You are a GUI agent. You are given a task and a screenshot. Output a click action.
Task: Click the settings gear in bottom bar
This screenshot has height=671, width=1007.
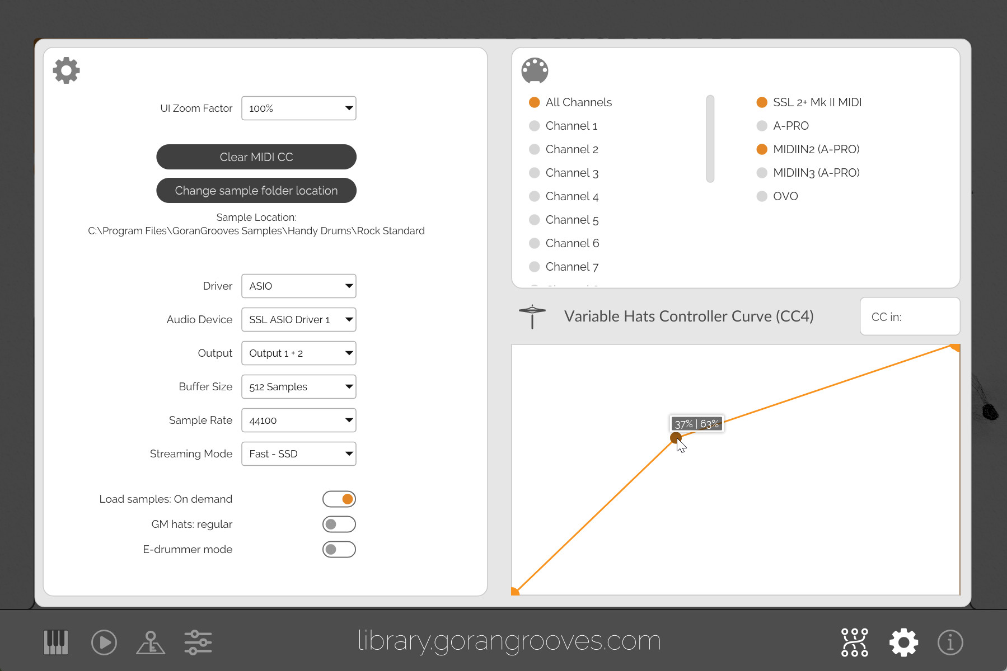(x=903, y=642)
